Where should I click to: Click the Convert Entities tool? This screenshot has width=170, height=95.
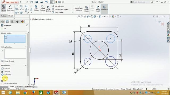point(42,8)
